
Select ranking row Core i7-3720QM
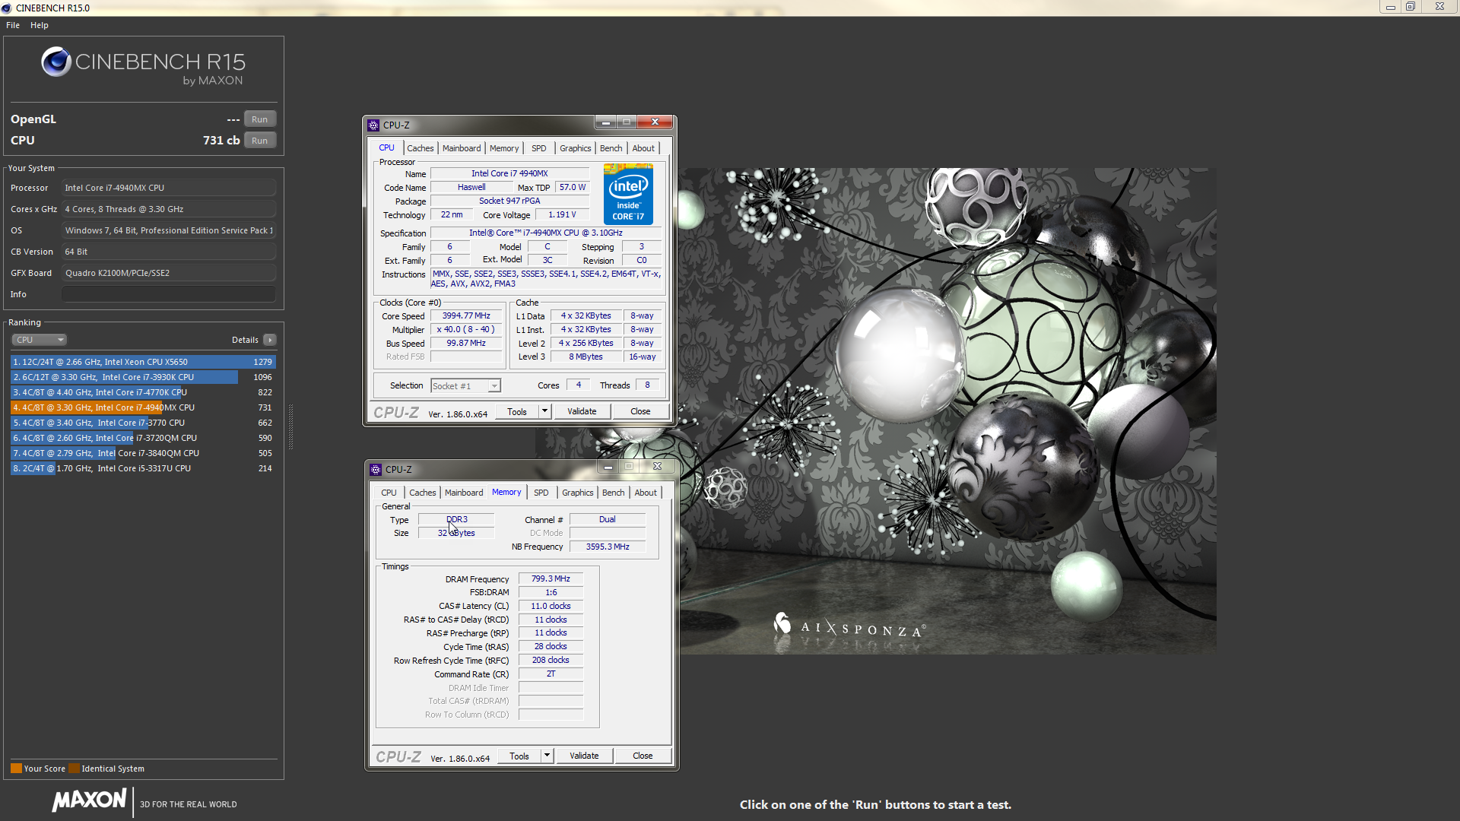143,438
